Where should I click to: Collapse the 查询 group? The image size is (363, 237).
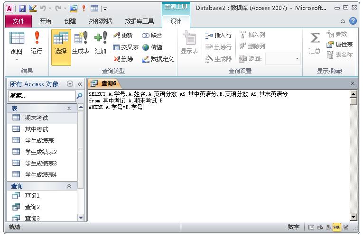pyautogui.click(x=69, y=186)
